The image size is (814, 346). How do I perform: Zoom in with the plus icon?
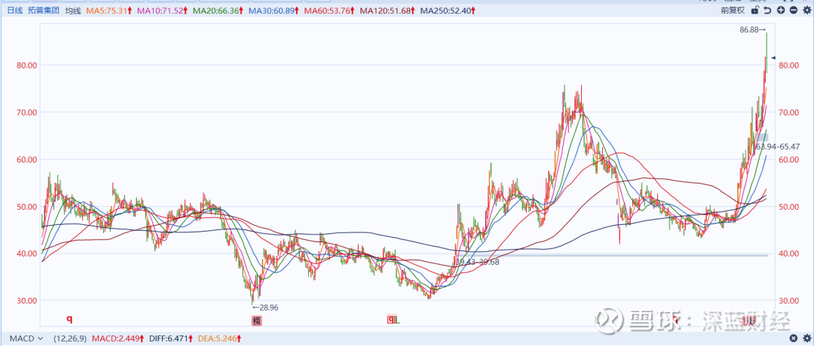(780, 11)
